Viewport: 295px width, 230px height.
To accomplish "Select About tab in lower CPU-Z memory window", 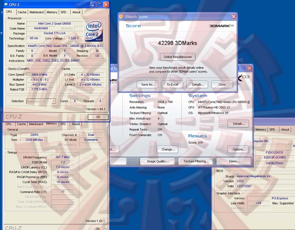I will [76, 124].
